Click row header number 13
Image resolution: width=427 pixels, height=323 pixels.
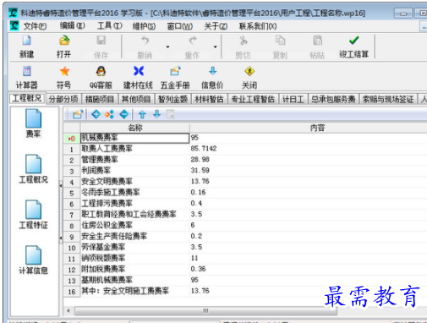[72, 281]
